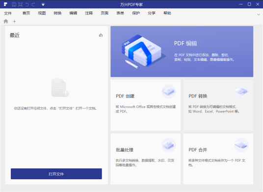
Task: Click the 批量处理 card icon
Action: [x=169, y=145]
